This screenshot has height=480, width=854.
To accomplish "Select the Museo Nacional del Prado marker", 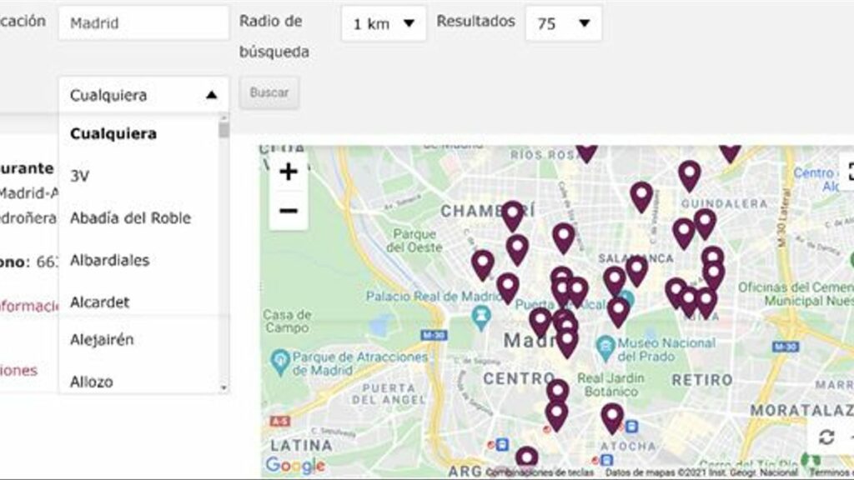I will pos(605,349).
